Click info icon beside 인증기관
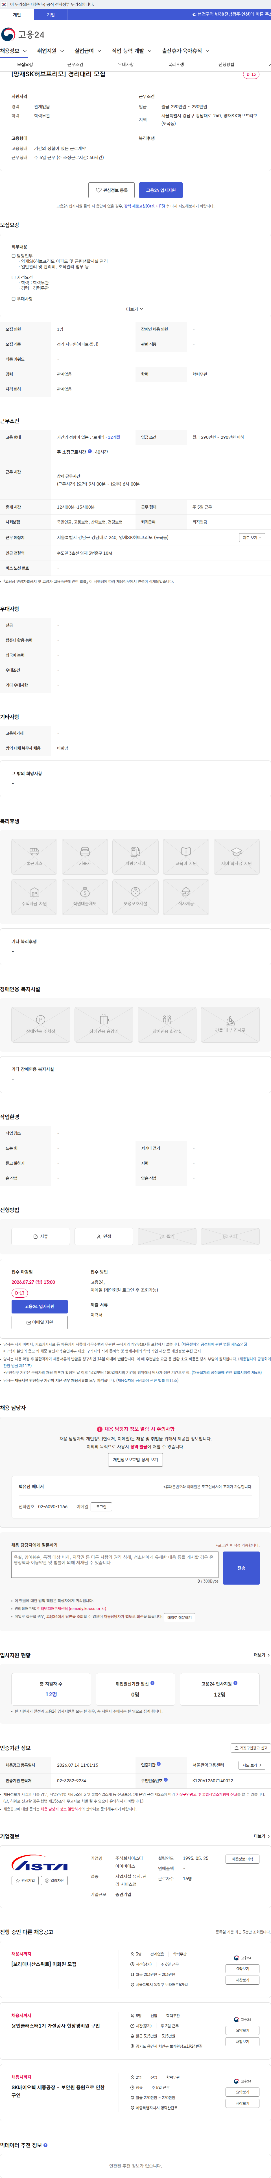Viewport: 271px width, 2178px height. tap(159, 1764)
